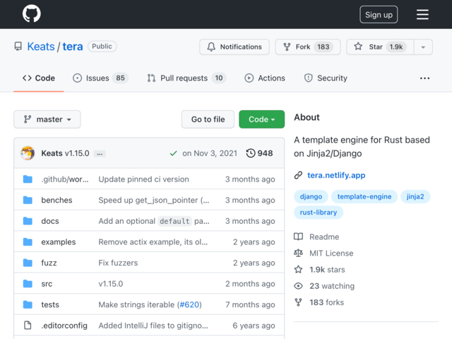Open the Actions tab
Image resolution: width=452 pixels, height=339 pixels.
(x=265, y=78)
